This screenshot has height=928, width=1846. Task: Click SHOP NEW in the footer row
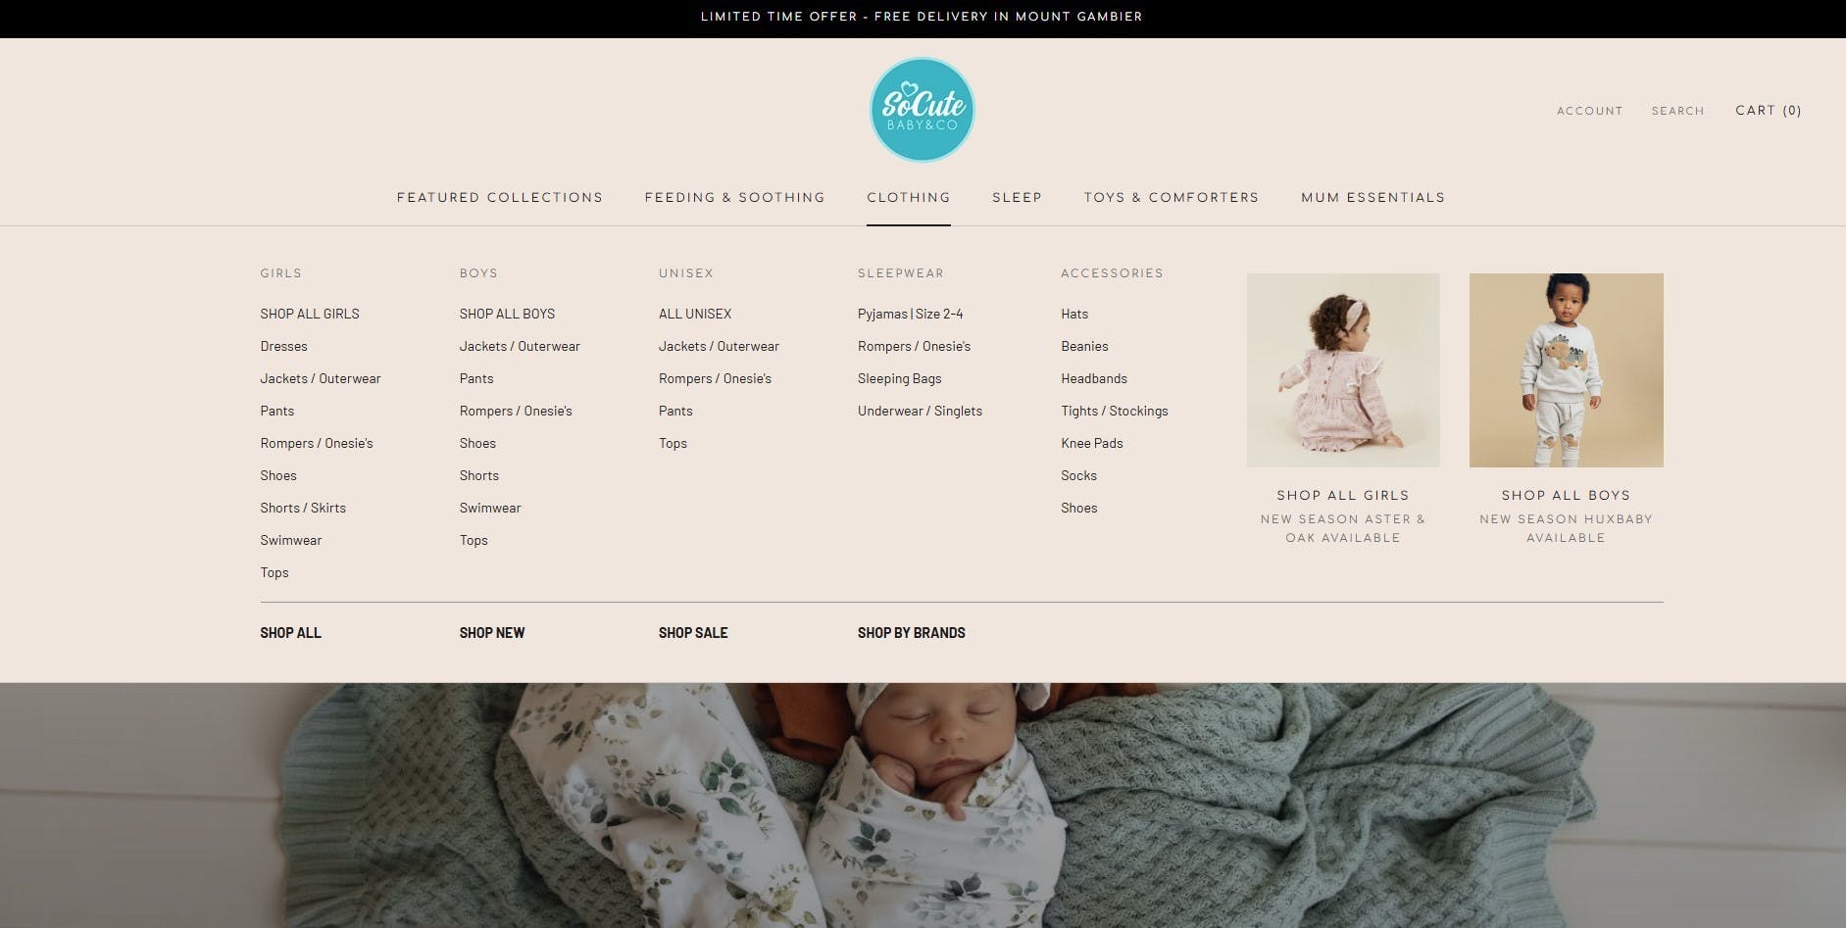(492, 633)
